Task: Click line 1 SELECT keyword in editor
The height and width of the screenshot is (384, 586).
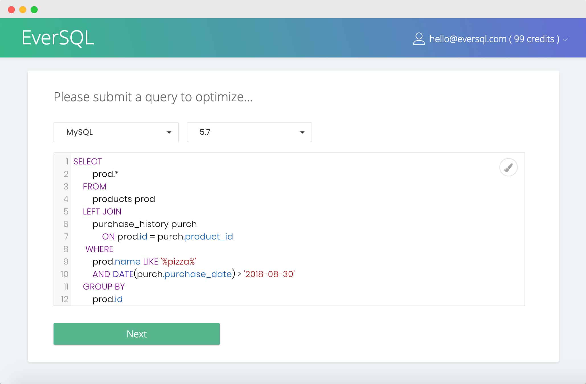Action: 88,162
